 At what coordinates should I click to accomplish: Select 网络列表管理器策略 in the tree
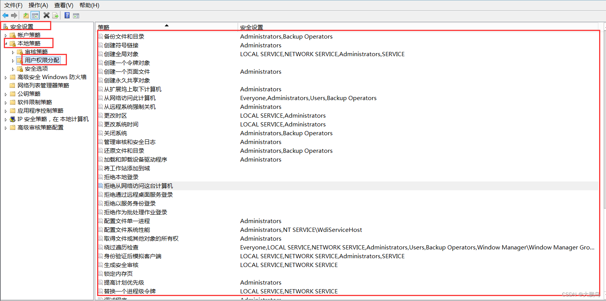point(43,85)
